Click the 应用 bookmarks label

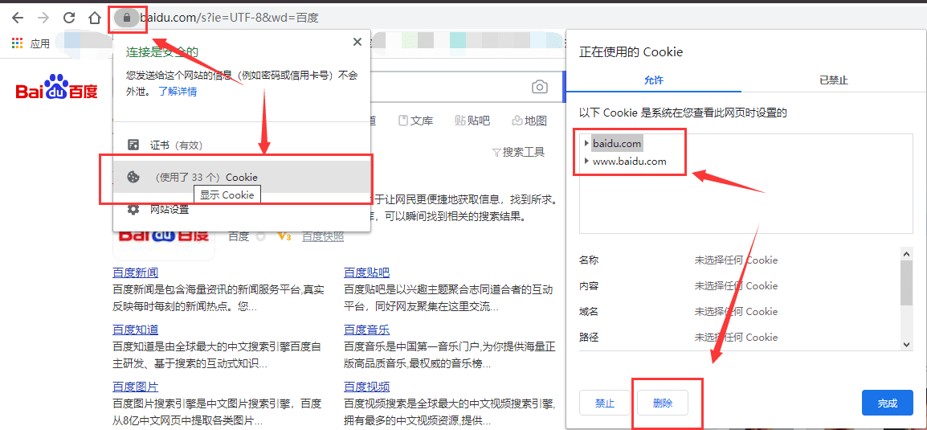[40, 43]
